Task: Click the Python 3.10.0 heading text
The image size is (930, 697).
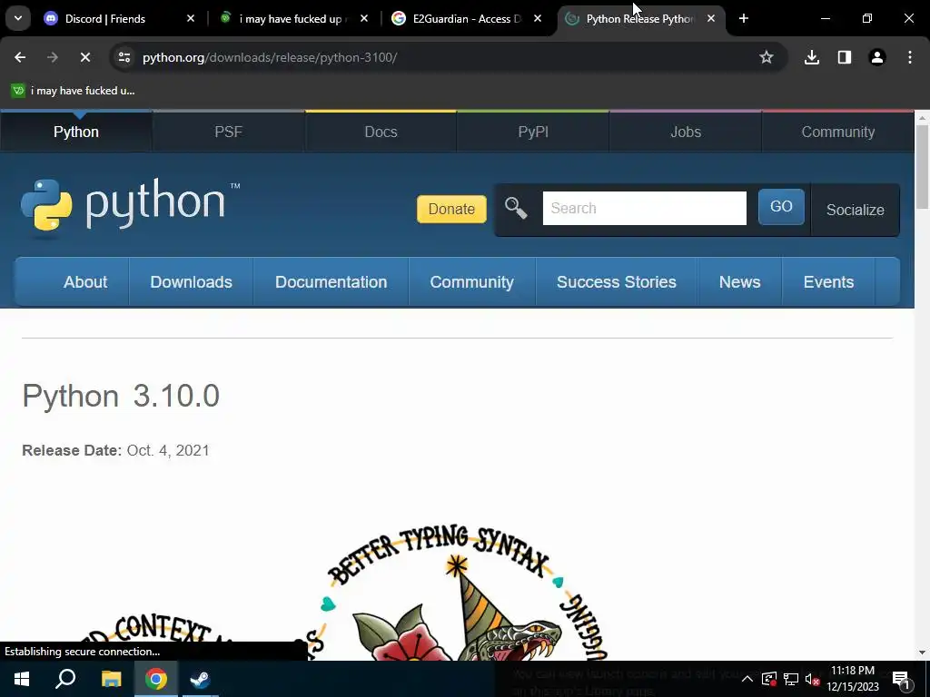Action: coord(121,396)
